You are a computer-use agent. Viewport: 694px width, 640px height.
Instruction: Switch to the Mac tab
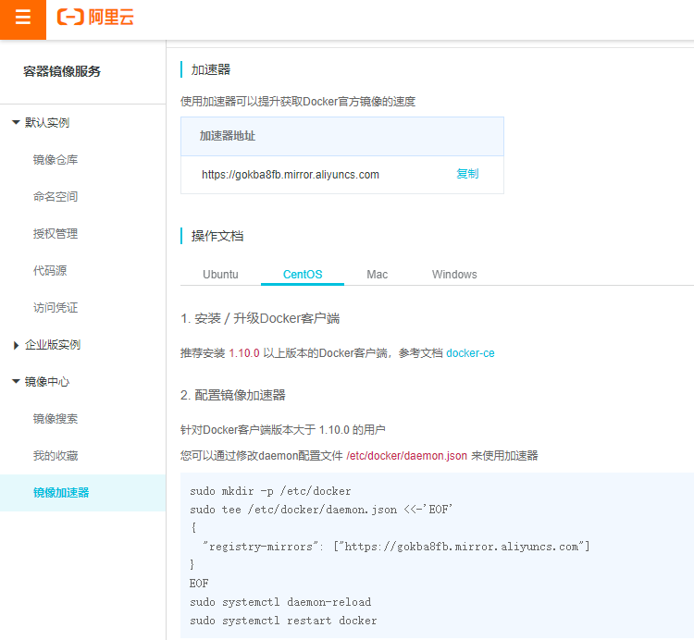pyautogui.click(x=378, y=275)
